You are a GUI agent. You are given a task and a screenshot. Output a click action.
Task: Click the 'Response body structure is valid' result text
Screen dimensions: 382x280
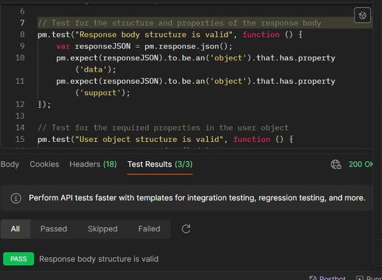coord(98,259)
